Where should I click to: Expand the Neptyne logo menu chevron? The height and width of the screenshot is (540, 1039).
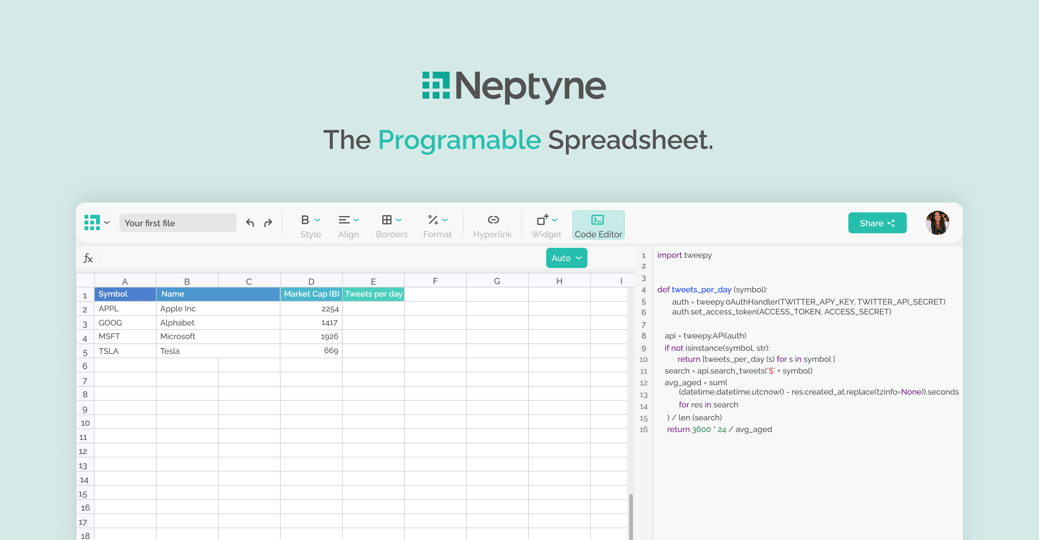point(107,223)
